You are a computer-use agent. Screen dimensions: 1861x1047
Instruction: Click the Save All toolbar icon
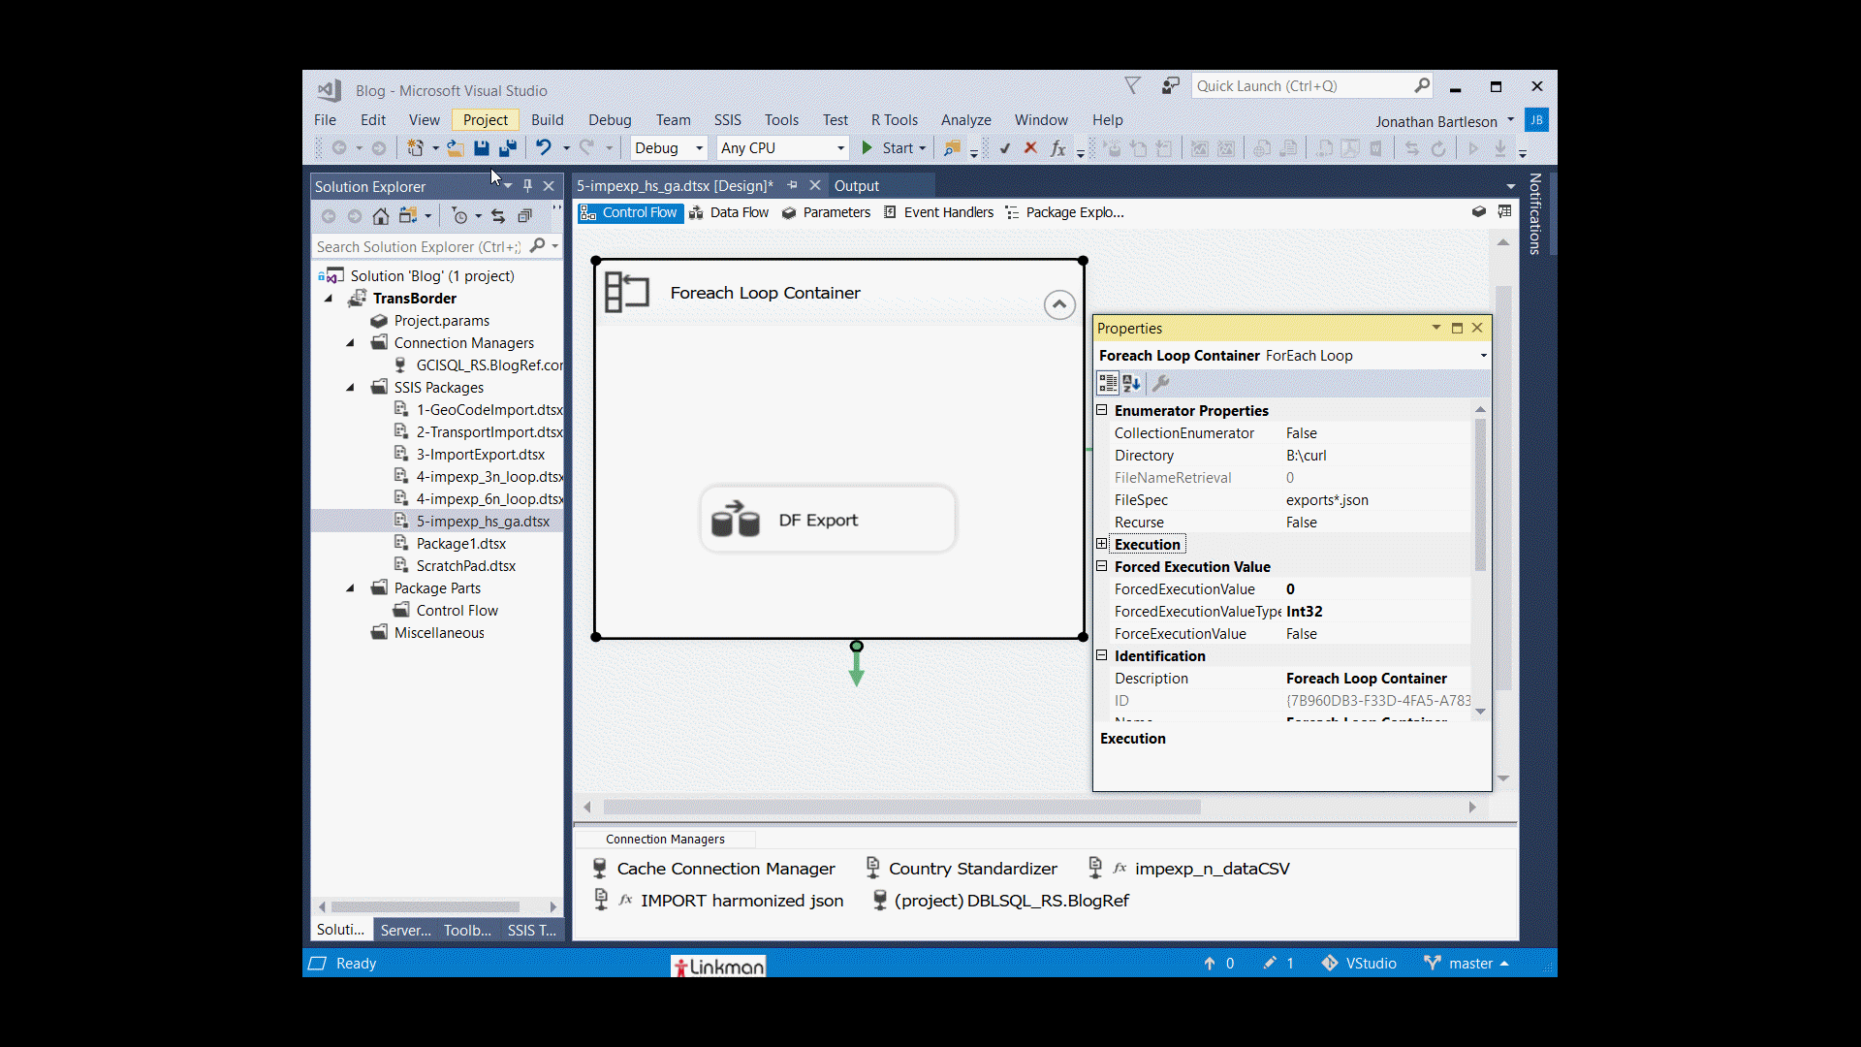coord(507,148)
